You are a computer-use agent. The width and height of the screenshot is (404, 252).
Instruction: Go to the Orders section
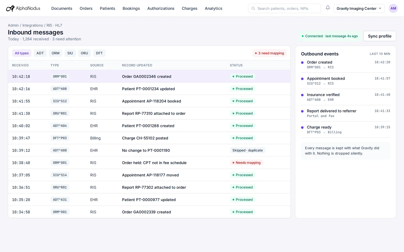(x=86, y=8)
